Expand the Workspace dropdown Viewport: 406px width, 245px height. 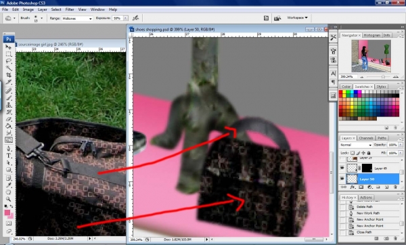click(297, 18)
